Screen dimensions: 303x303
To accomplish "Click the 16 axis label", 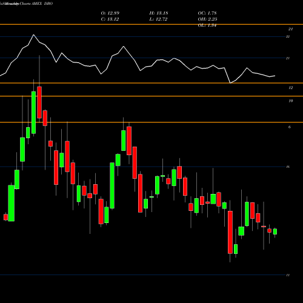I will (x=288, y=167).
